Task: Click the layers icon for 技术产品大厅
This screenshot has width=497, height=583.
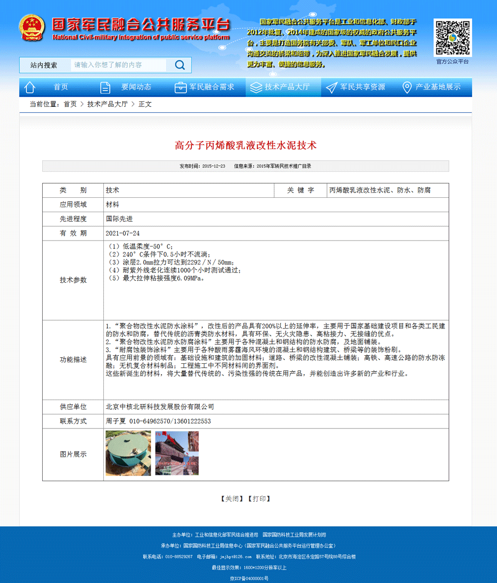Action: tap(256, 87)
